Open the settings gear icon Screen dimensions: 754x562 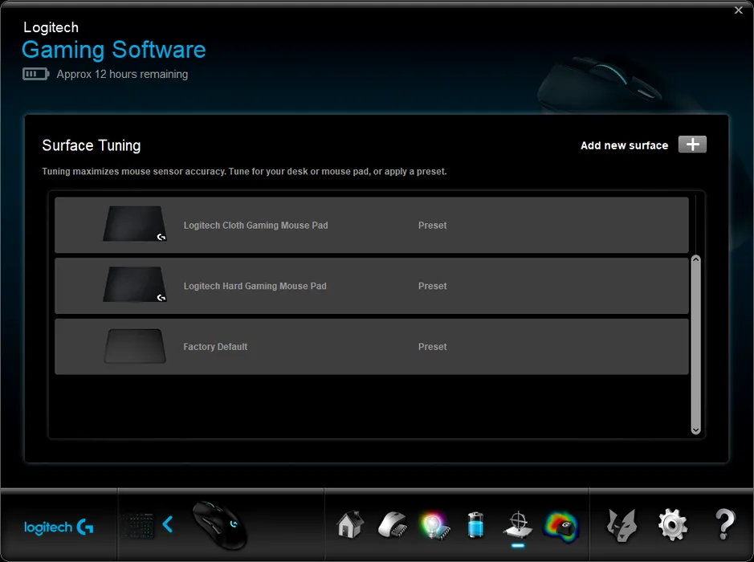pyautogui.click(x=673, y=525)
